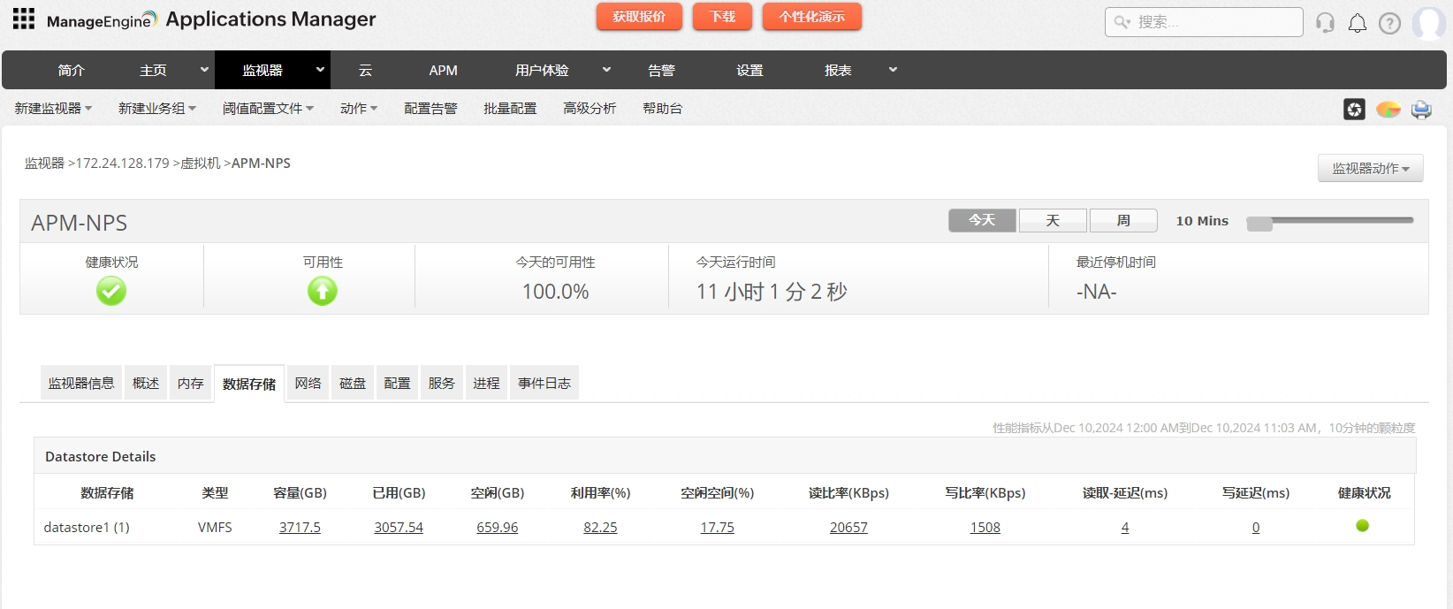The height and width of the screenshot is (609, 1453).
Task: Open the 监视器动作 dropdown button
Action: click(1371, 168)
